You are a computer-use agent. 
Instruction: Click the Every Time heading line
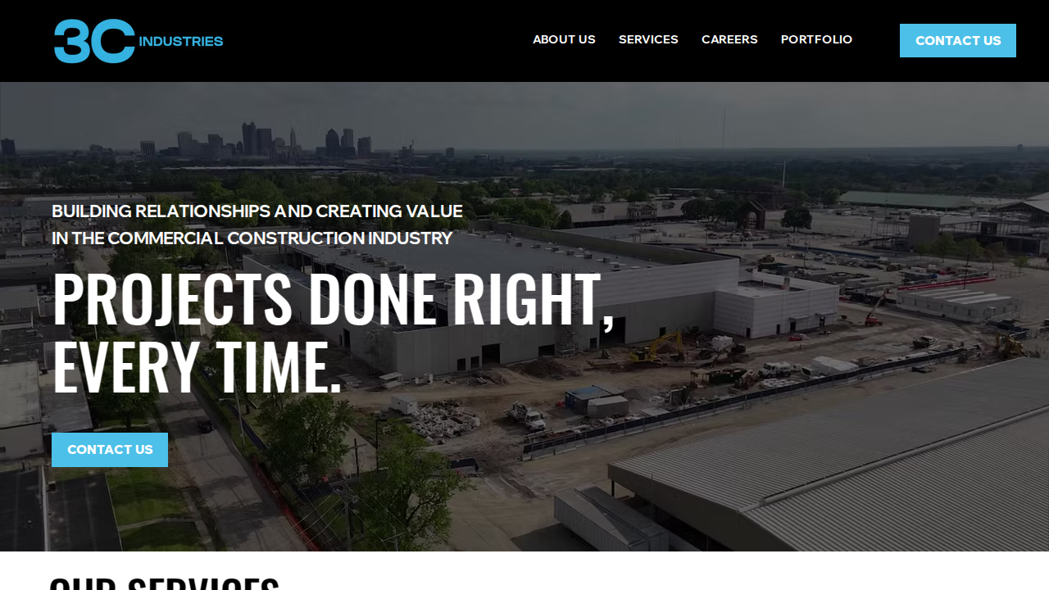[197, 367]
